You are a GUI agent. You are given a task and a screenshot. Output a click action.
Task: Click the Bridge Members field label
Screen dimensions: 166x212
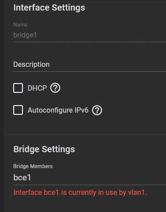click(33, 166)
